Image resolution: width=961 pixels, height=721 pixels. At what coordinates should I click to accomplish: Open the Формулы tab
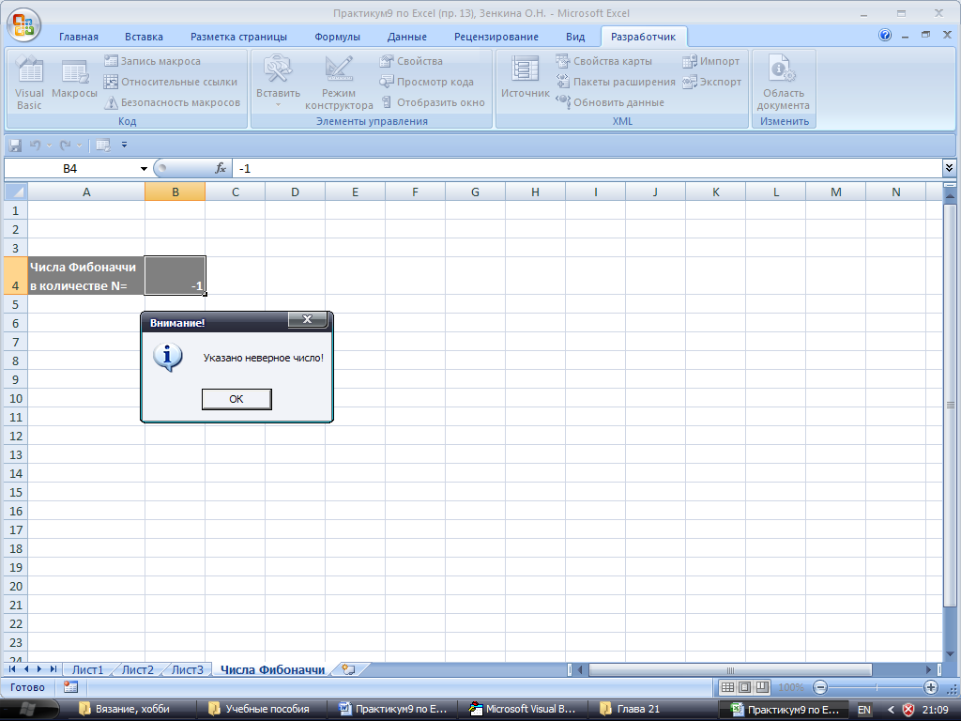[337, 37]
